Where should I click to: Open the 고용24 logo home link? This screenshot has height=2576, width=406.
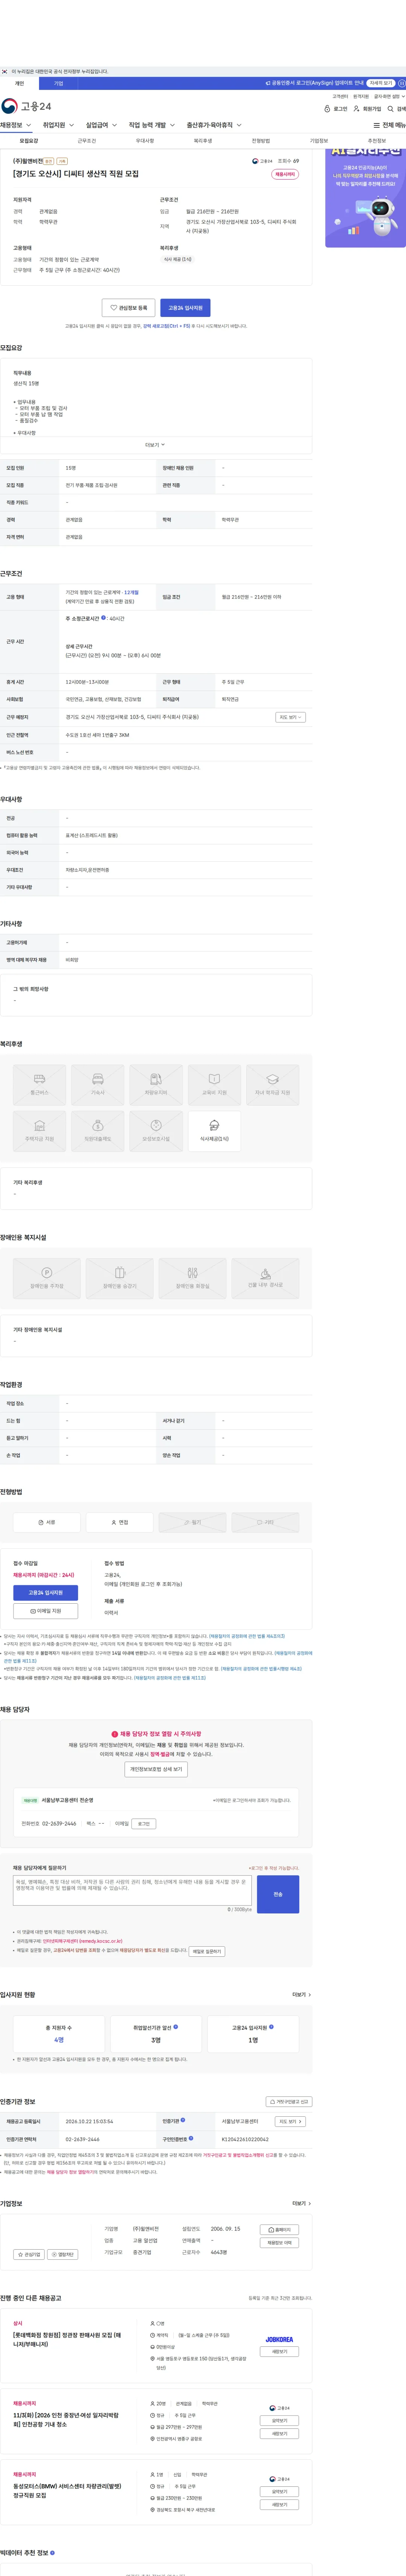[26, 106]
